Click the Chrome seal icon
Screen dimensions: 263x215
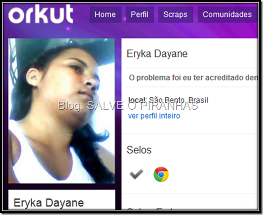pos(161,174)
